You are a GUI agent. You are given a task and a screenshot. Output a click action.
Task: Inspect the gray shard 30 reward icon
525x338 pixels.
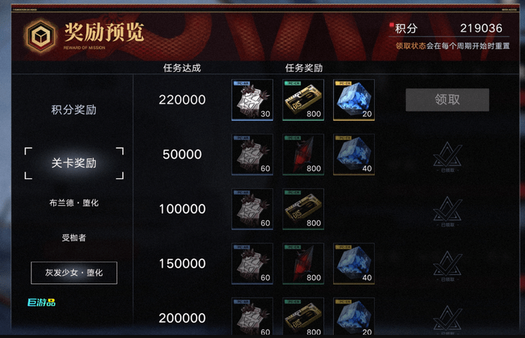click(252, 100)
